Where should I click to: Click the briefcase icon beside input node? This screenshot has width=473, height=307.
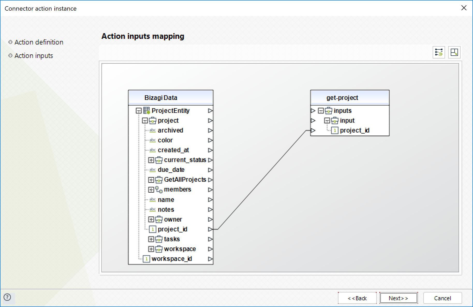(x=335, y=120)
